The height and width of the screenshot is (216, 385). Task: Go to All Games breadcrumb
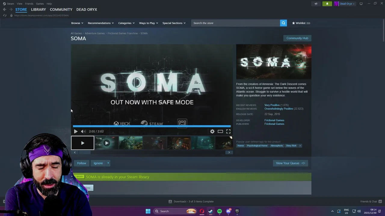pyautogui.click(x=76, y=33)
